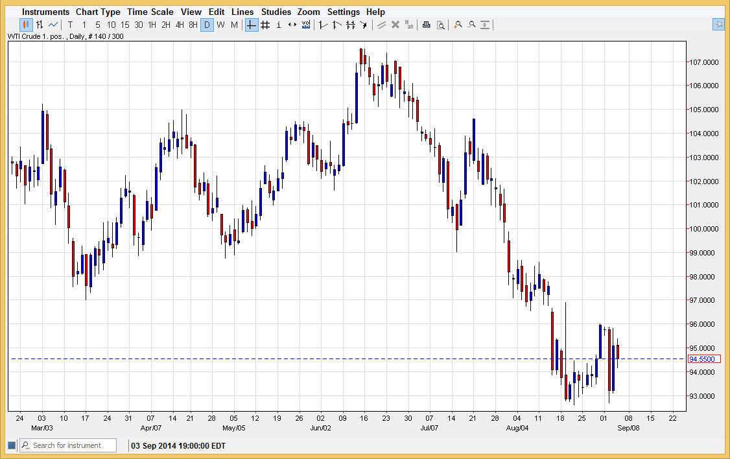Toggle the Daily 'D' timeframe button
The height and width of the screenshot is (459, 730).
(x=207, y=25)
